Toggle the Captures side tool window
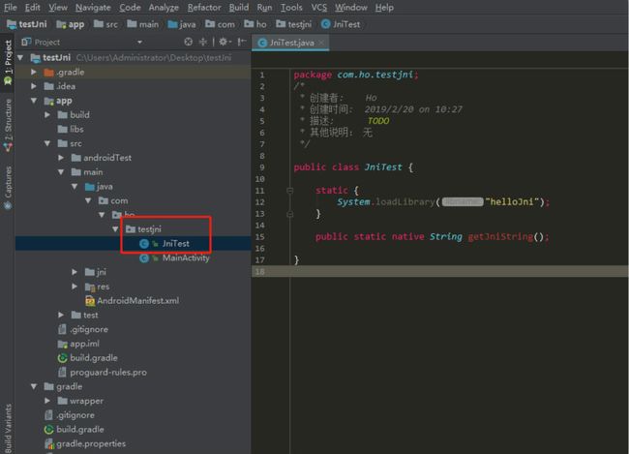This screenshot has height=454, width=629. click(8, 188)
